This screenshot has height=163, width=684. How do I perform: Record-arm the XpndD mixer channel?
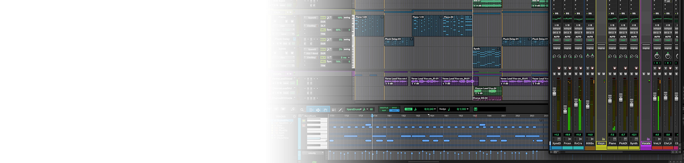pyautogui.click(x=559, y=68)
